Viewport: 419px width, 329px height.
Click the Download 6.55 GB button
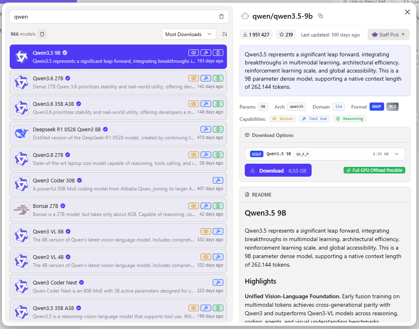coord(278,170)
